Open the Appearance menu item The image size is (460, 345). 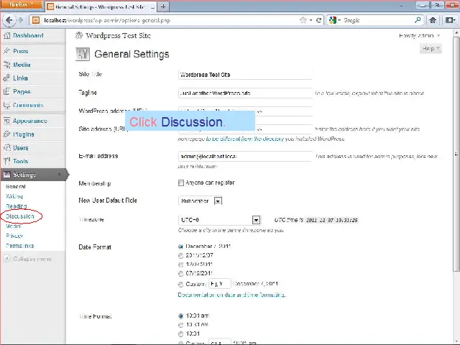coord(29,121)
